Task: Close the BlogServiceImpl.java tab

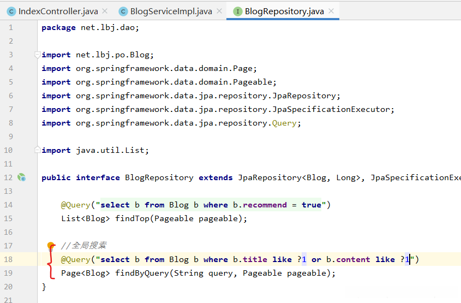Action: 219,11
